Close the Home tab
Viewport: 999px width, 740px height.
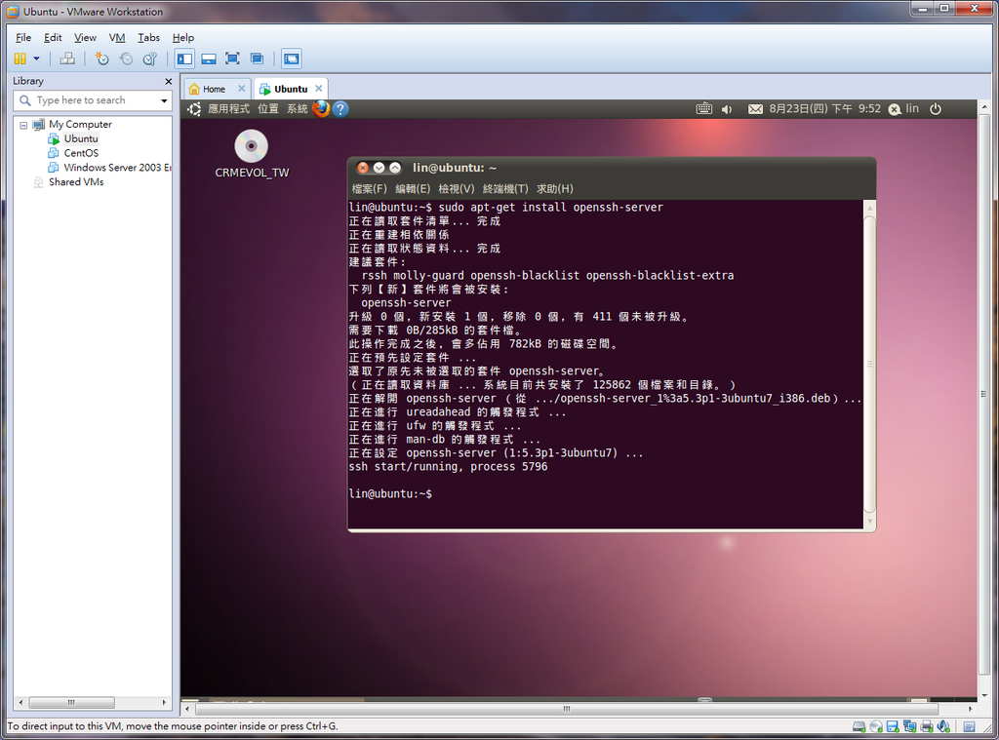coord(242,89)
